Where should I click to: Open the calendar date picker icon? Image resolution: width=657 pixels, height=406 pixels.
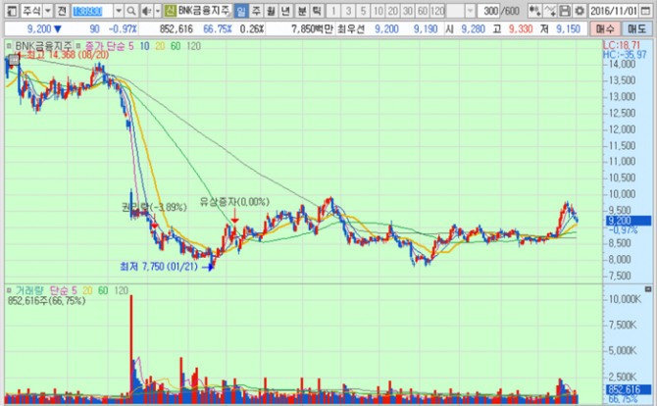pos(648,10)
